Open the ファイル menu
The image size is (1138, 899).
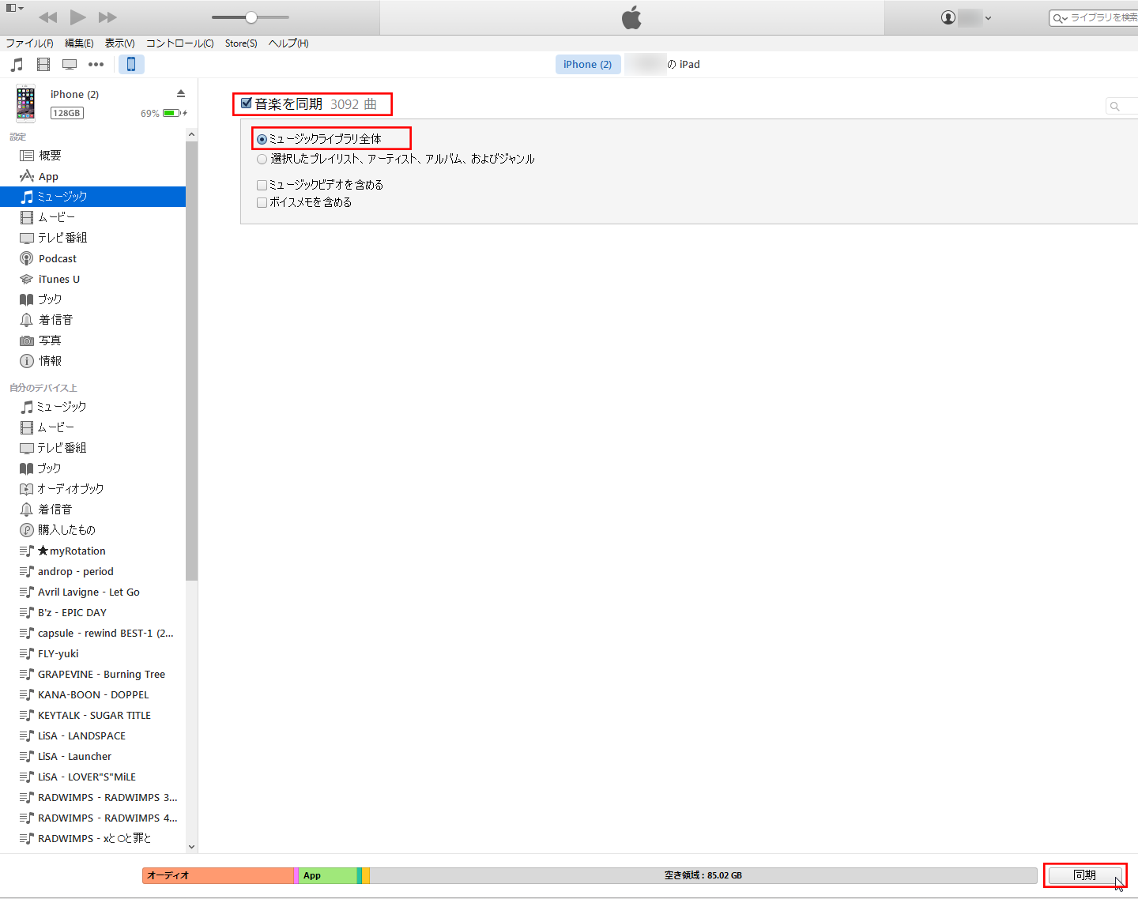pyautogui.click(x=29, y=43)
